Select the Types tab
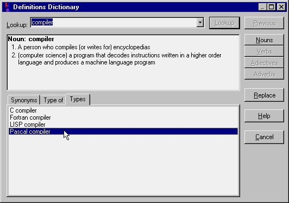The image size is (289, 203). [78, 100]
